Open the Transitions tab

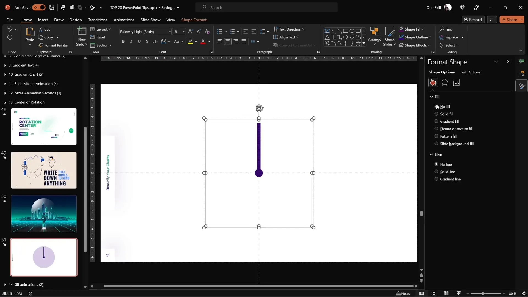tap(98, 20)
